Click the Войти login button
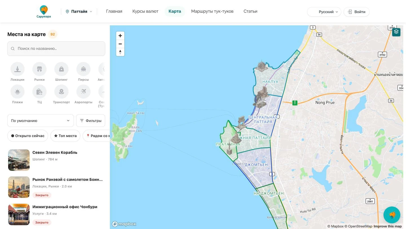 (357, 12)
